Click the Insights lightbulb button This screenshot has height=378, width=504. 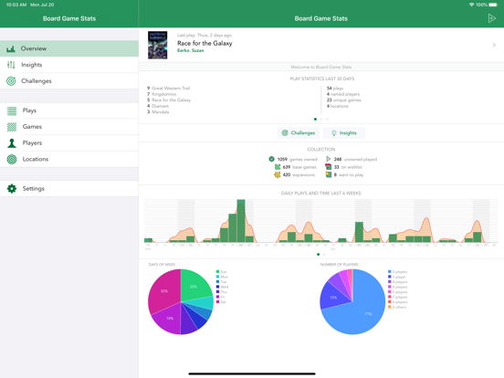(x=344, y=133)
